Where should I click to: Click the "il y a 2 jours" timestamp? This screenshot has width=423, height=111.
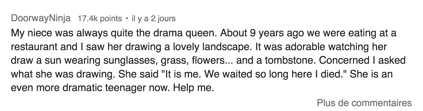tap(153, 19)
